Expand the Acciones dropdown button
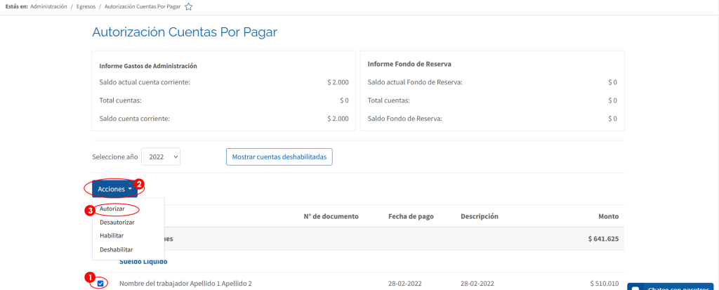 coord(114,189)
